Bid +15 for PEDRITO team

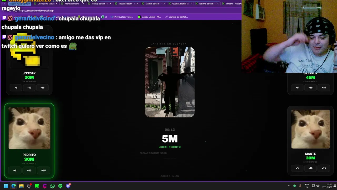(x=43, y=170)
